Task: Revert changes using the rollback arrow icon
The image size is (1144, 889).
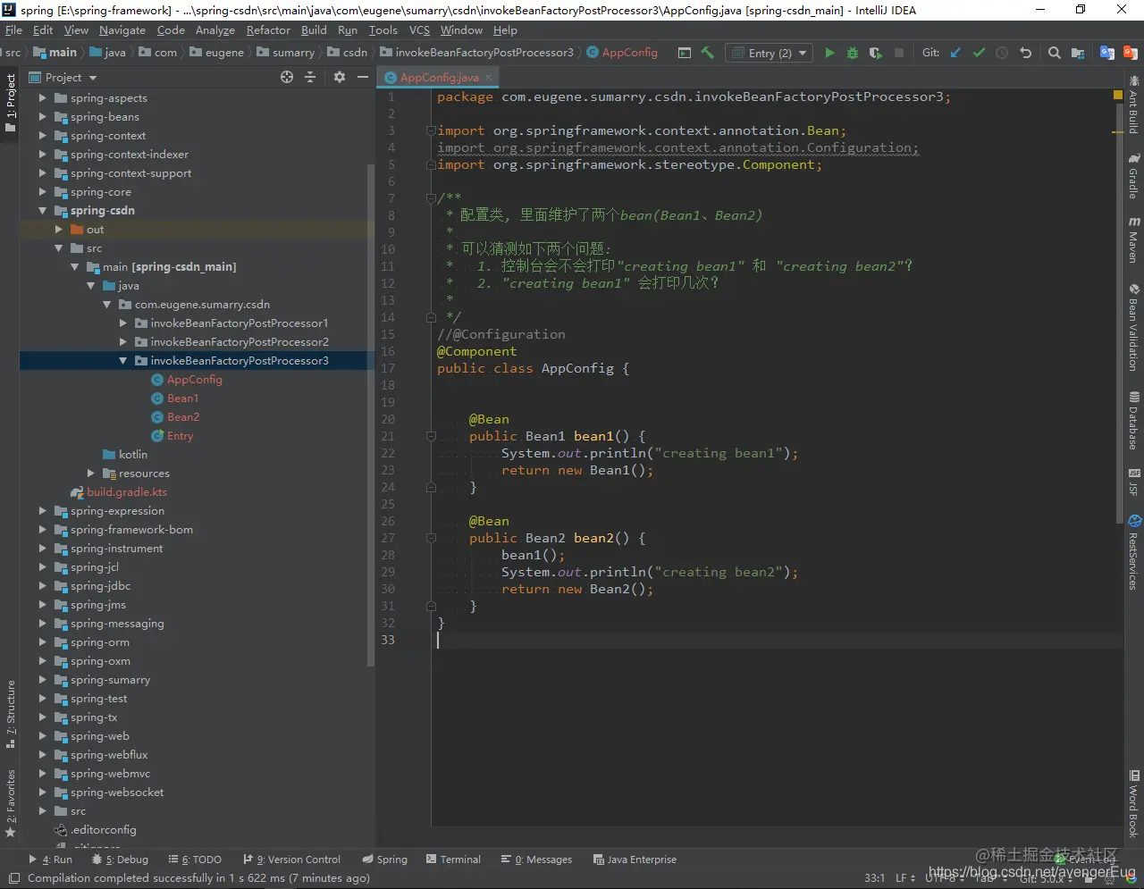Action: 1025,53
